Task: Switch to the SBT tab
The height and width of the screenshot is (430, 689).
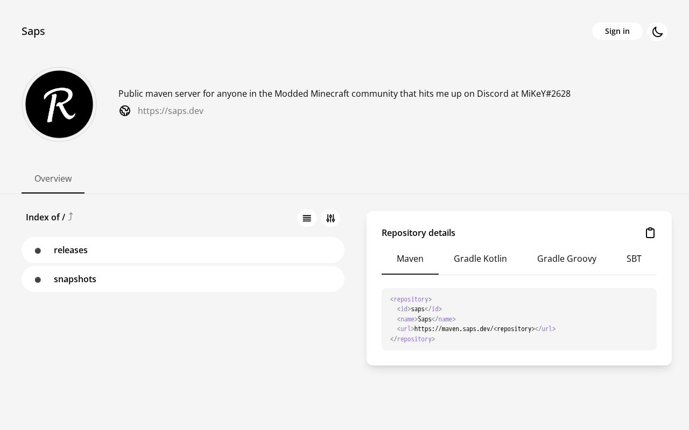Action: 634,259
